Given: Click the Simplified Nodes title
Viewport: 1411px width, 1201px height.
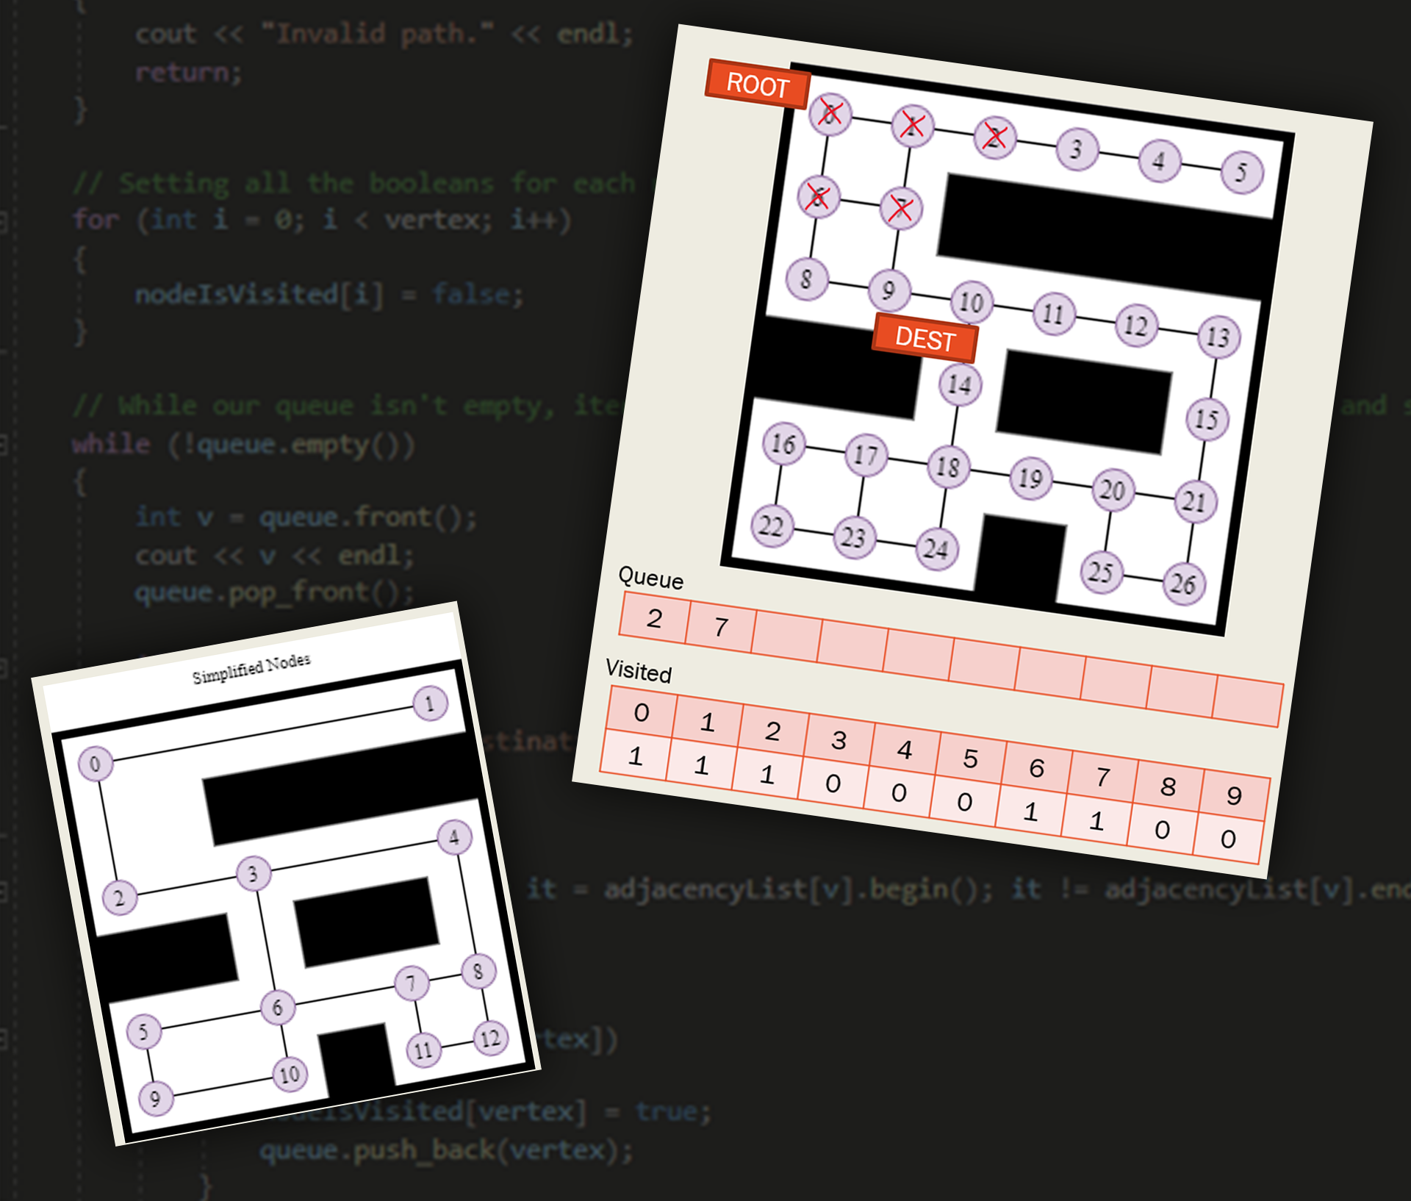Looking at the screenshot, I should pyautogui.click(x=252, y=668).
